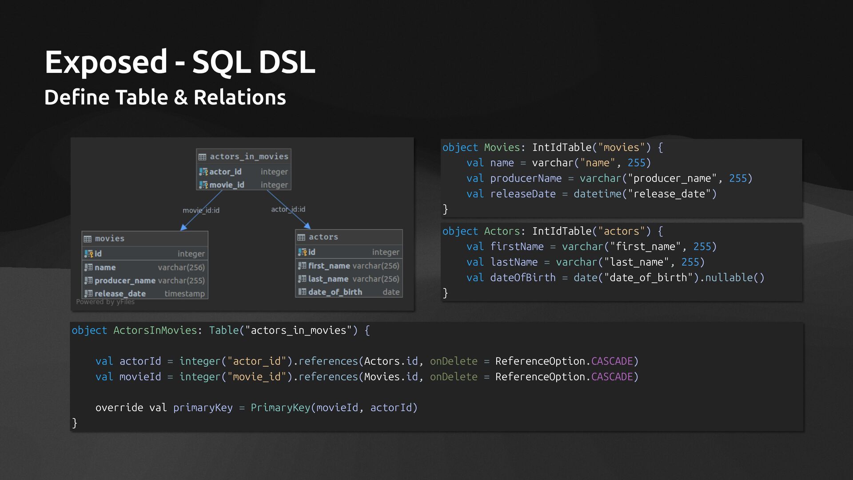
Task: Click the release_date column icon
Action: [x=88, y=293]
